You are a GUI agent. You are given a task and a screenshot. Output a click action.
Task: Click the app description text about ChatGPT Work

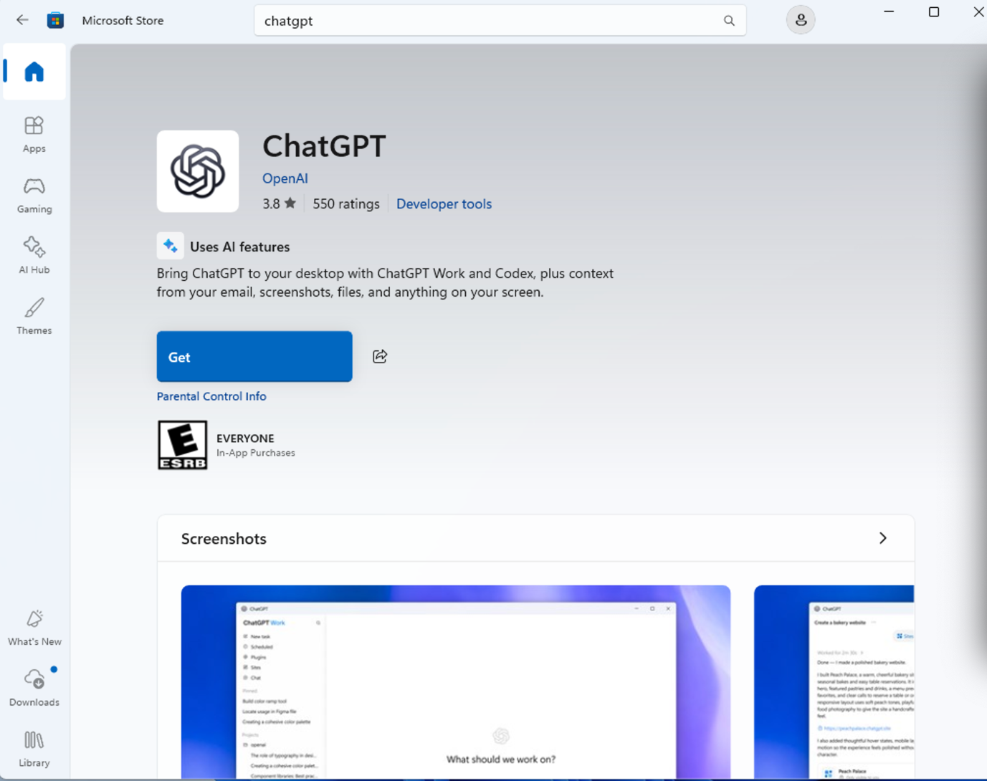385,282
